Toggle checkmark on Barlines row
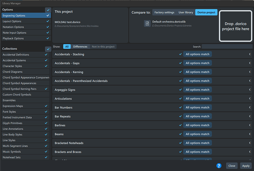The image size is (254, 171). [x=180, y=125]
